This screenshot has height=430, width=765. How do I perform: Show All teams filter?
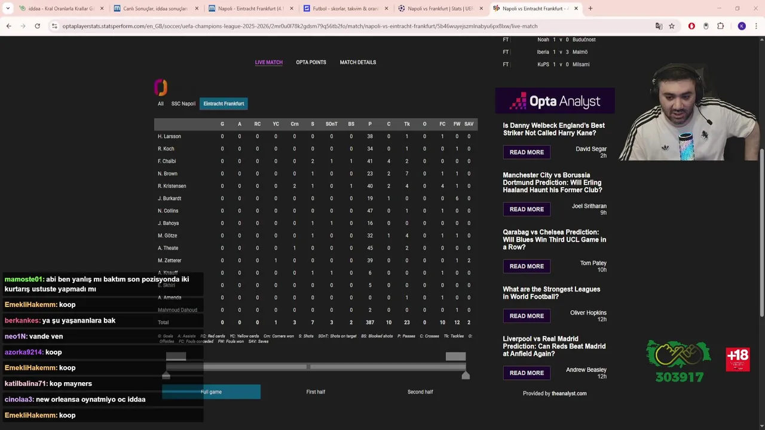point(160,103)
